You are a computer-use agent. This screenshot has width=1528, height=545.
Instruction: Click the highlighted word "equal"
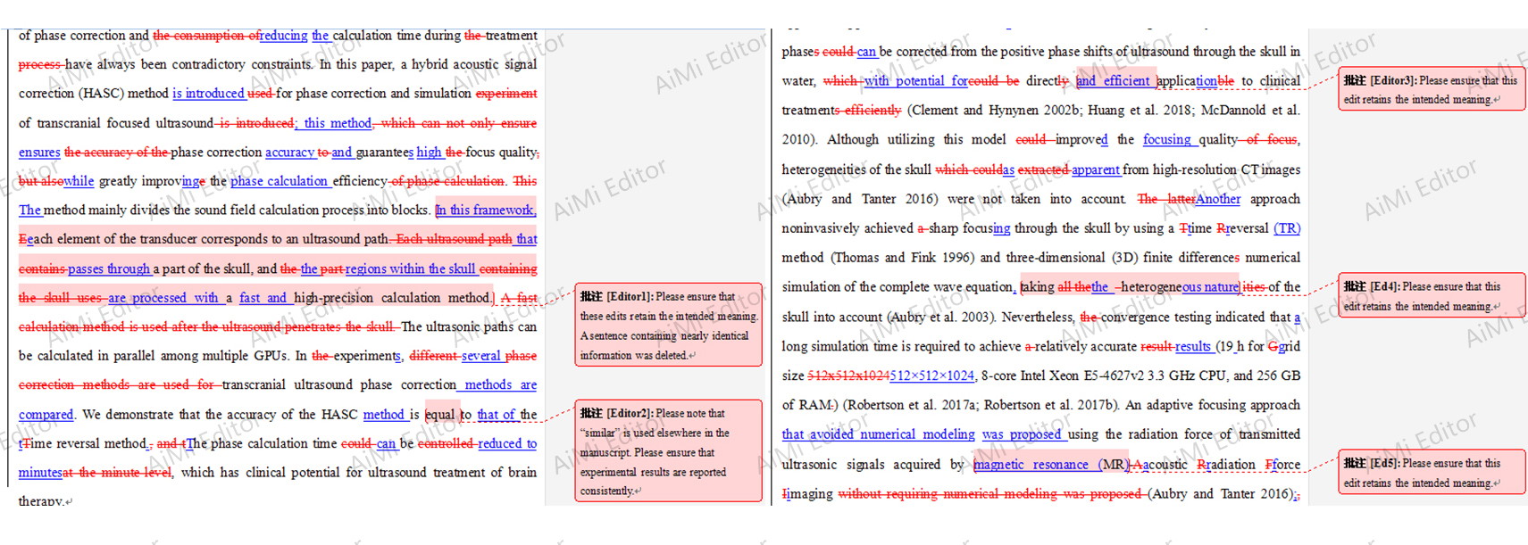[440, 415]
